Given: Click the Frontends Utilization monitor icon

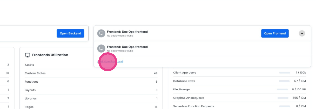Looking at the screenshot, I should coord(28,55).
